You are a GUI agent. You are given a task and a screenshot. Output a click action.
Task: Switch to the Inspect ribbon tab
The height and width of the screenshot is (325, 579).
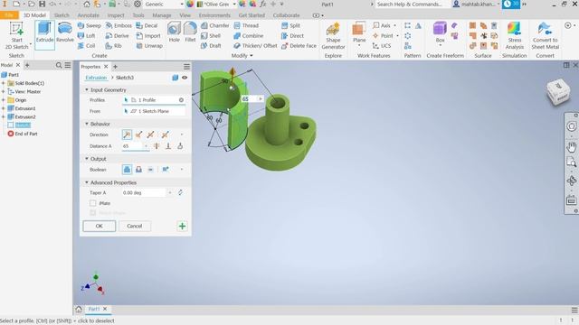[x=116, y=15]
